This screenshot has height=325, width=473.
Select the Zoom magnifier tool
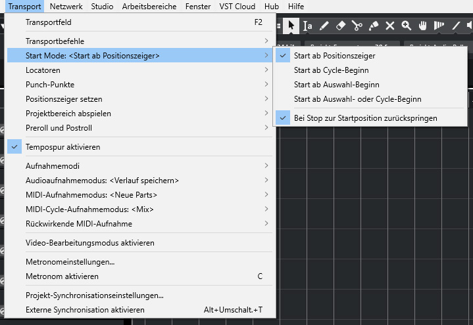coord(407,26)
